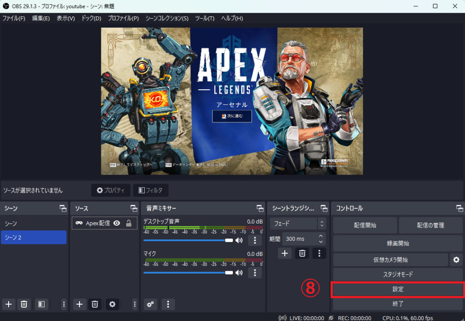Click the LIVE: 00:00:00 status text
Image resolution: width=465 pixels, height=321 pixels.
307,318
